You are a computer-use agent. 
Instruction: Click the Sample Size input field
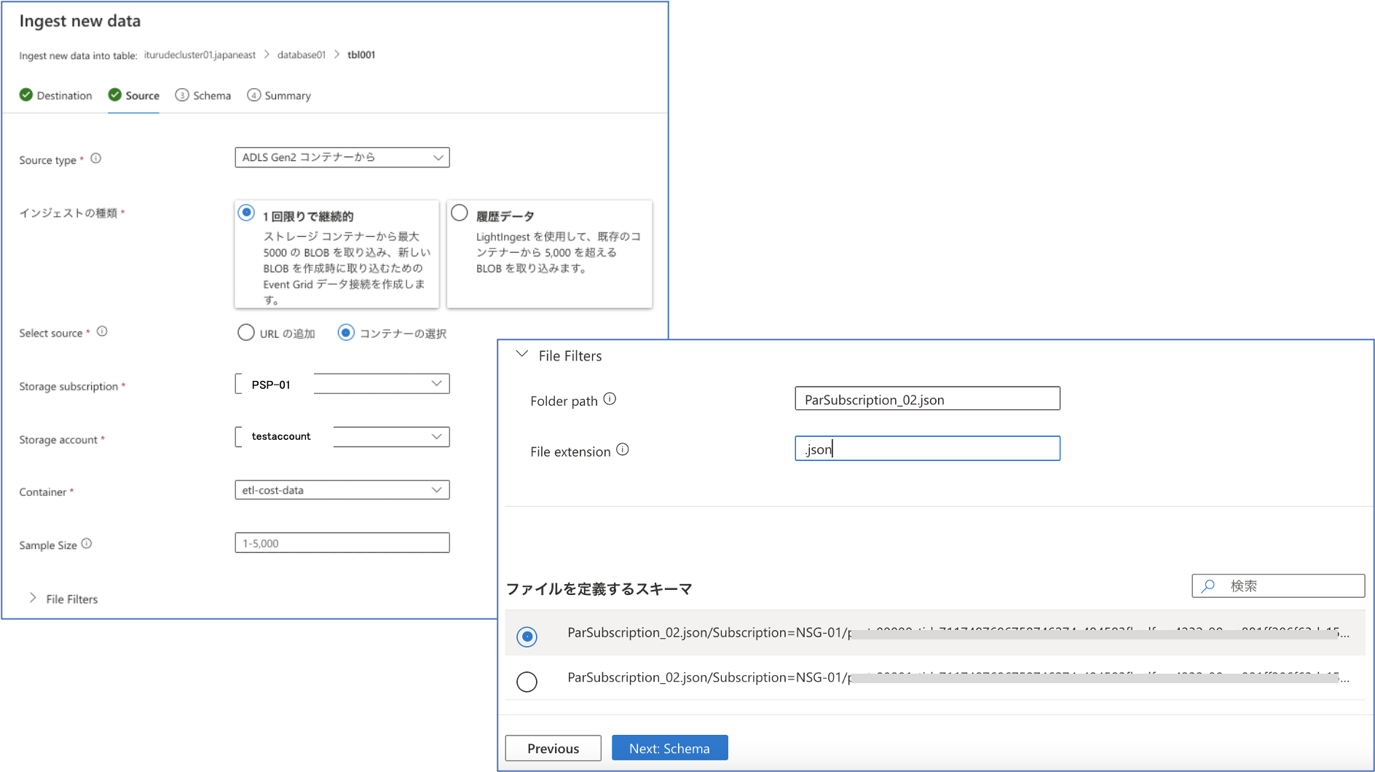pos(342,543)
